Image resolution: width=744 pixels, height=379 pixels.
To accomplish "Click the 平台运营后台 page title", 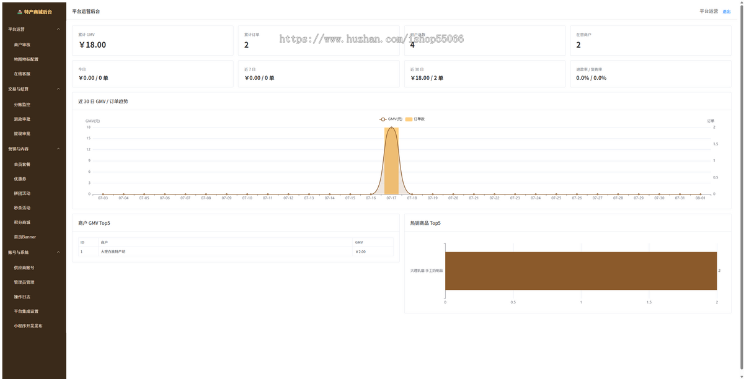I will [x=86, y=12].
